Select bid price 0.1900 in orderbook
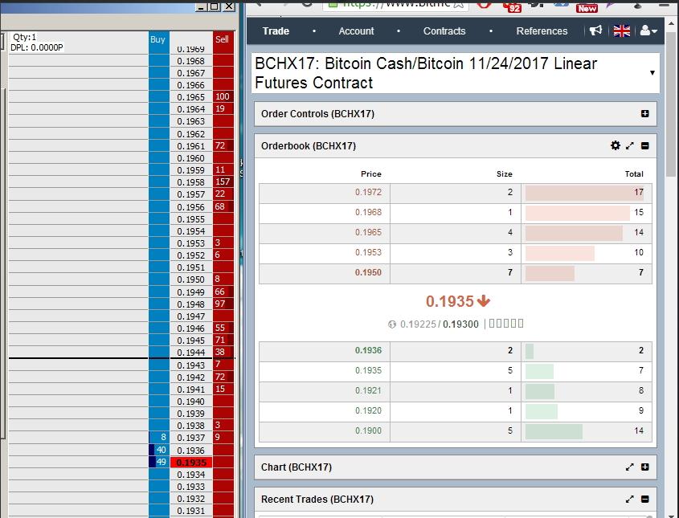 click(368, 430)
